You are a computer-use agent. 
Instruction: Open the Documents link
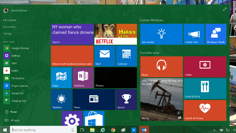click(9, 27)
